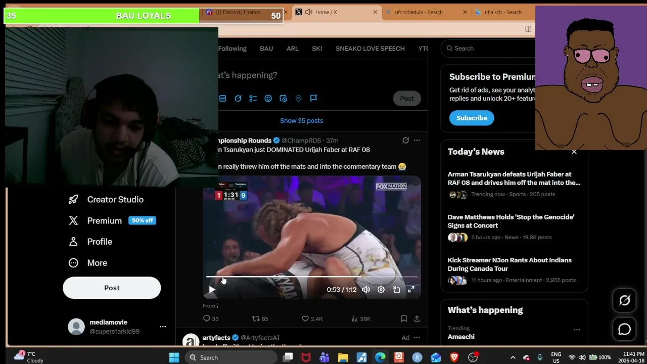Switch to the SKI tab

(x=317, y=49)
